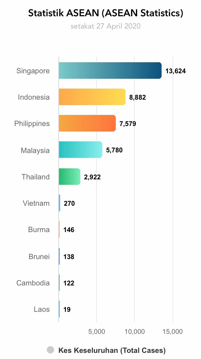Image resolution: width=201 pixels, height=359 pixels.
Task: Click the Thailand green bar
Action: [x=70, y=177]
